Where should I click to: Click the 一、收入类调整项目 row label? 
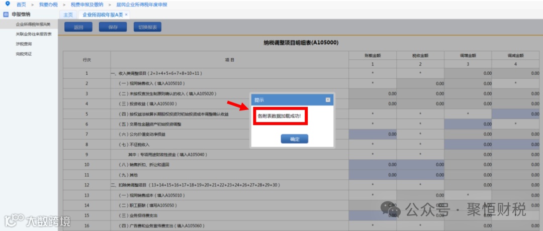click(157, 73)
